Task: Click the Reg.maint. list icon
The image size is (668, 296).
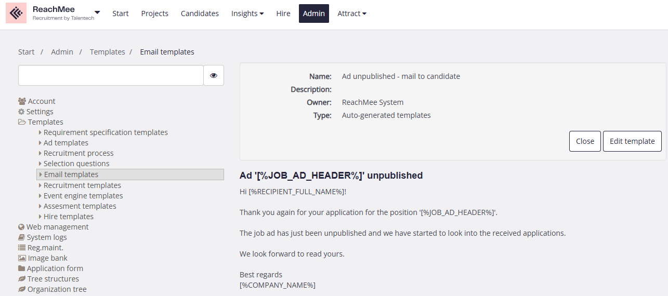Action: pos(22,248)
